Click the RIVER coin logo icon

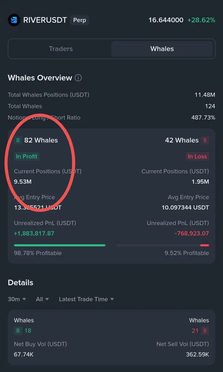pyautogui.click(x=14, y=20)
